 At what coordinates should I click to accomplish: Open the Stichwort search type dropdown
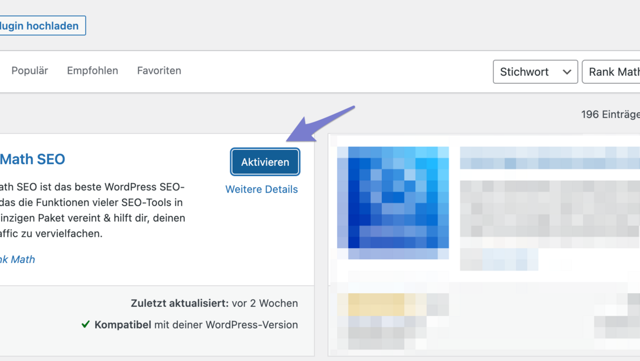(535, 72)
